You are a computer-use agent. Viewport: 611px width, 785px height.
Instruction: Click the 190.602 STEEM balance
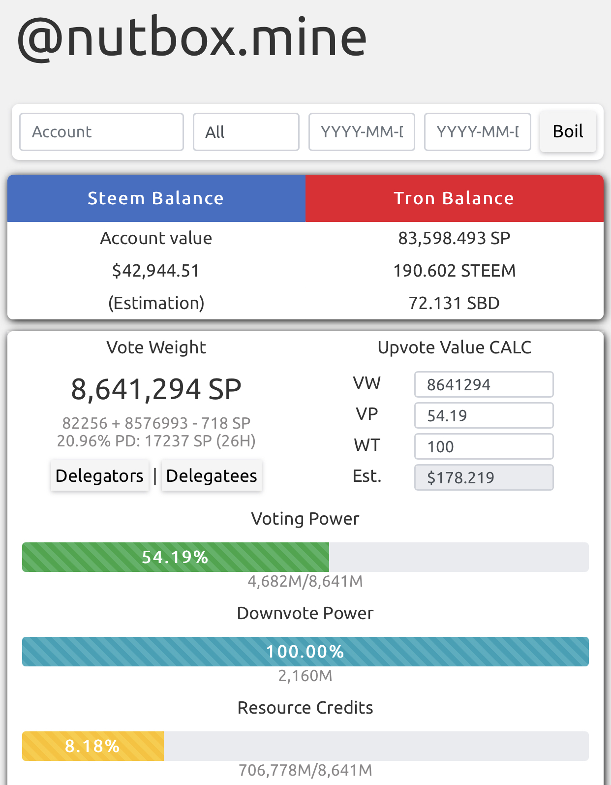tap(455, 271)
